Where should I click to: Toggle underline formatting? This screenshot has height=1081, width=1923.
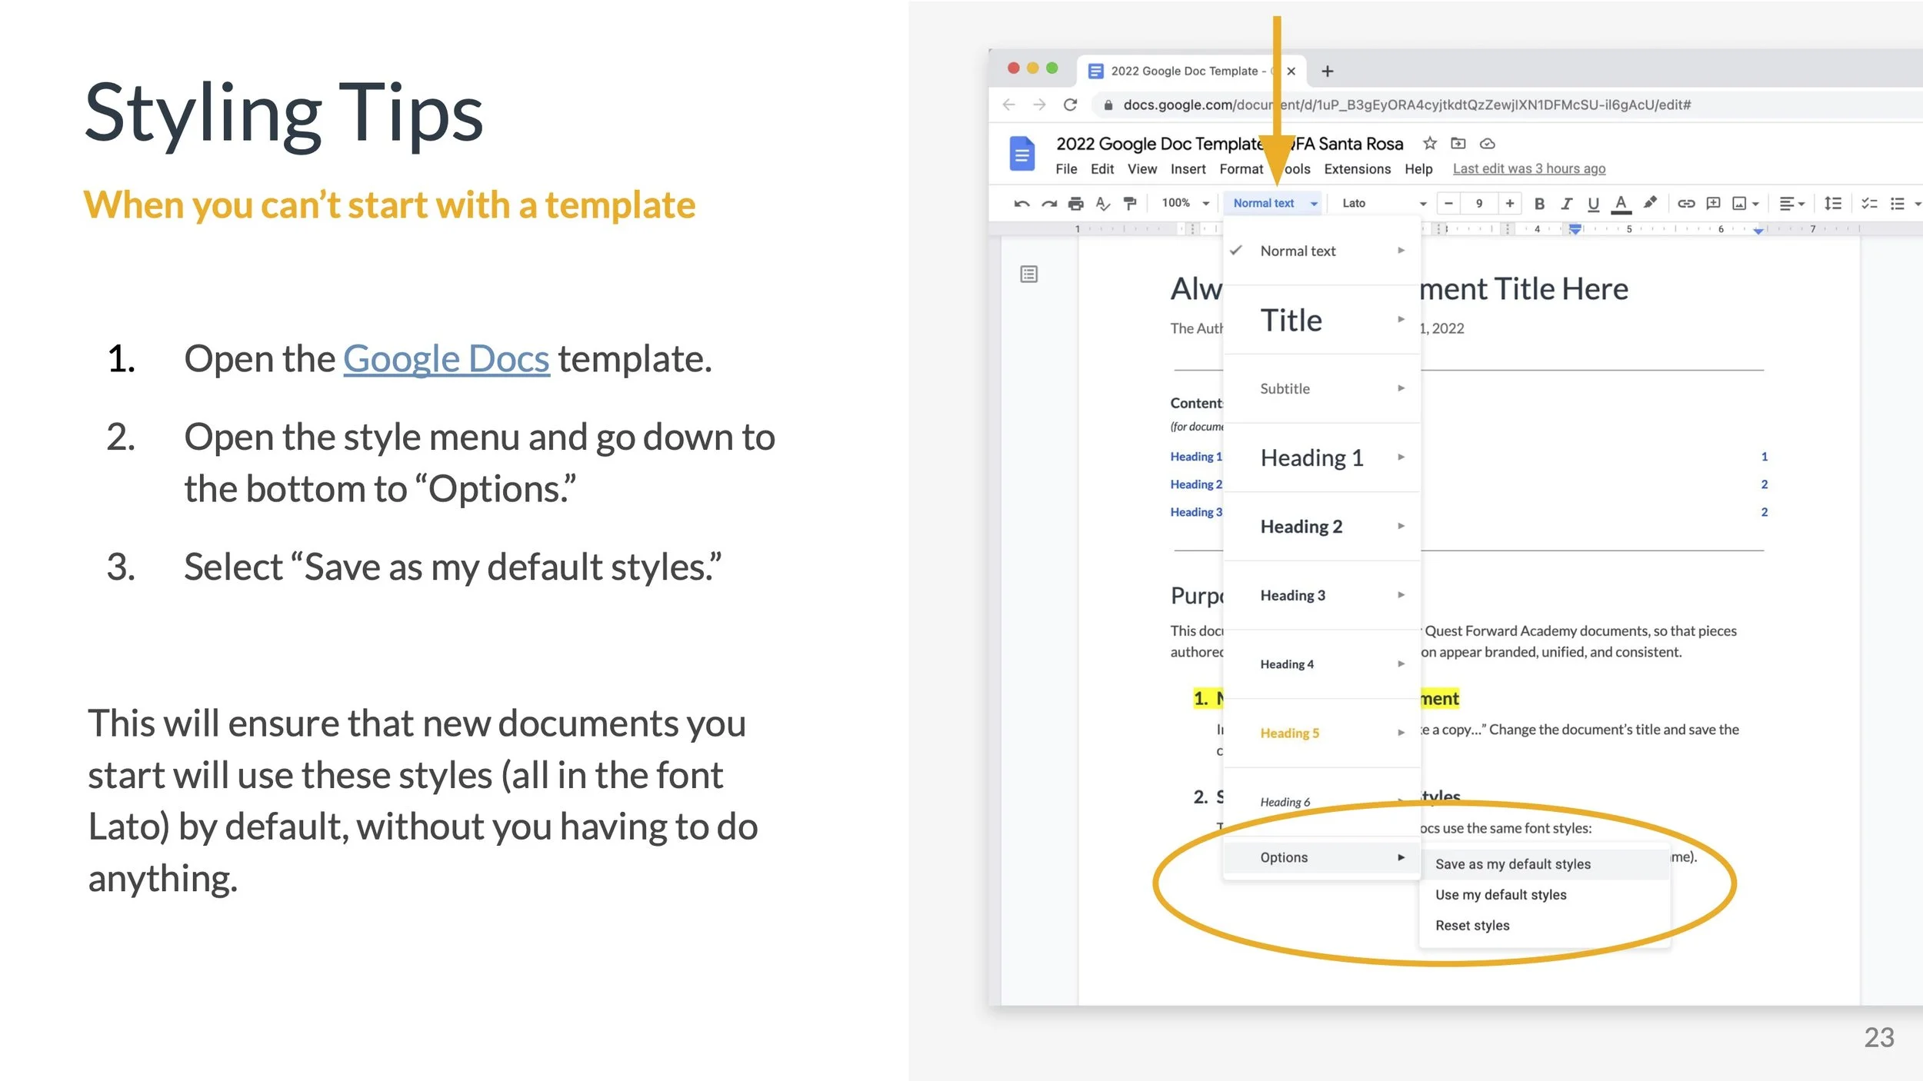pyautogui.click(x=1593, y=204)
